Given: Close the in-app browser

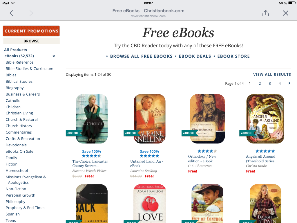Looking at the screenshot, I should coord(286,13).
